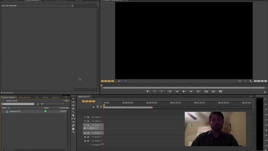Select the Pen tool
Image resolution: width=268 pixels, height=151 pixels.
(x=73, y=125)
